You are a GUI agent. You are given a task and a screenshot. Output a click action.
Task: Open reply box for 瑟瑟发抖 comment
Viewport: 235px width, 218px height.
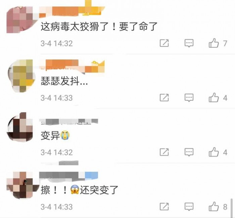pos(189,98)
